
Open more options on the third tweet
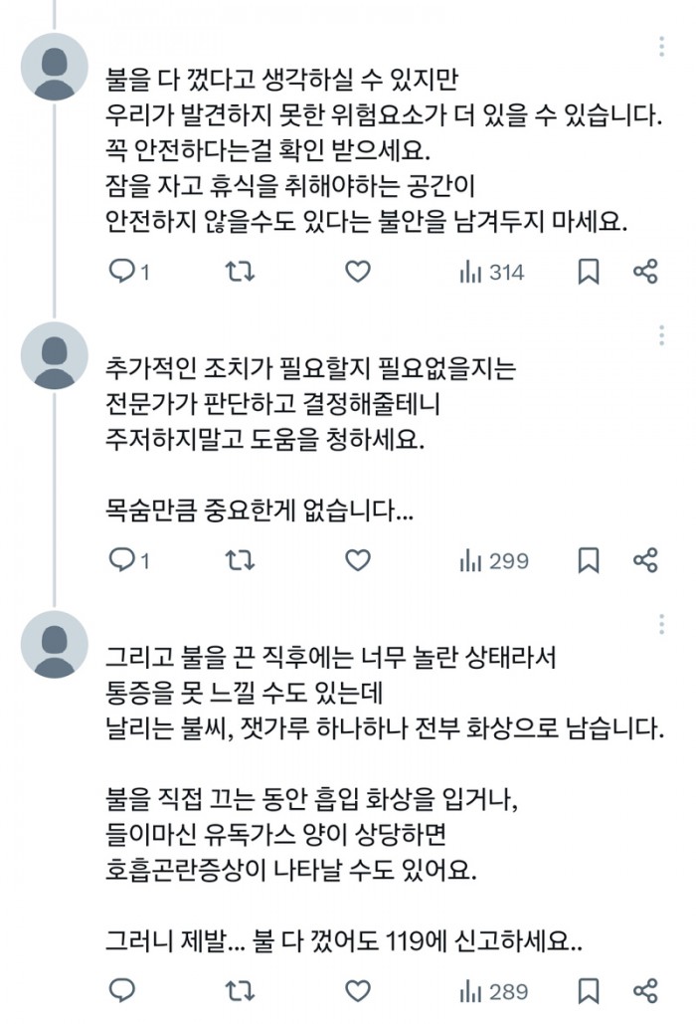coord(661,625)
